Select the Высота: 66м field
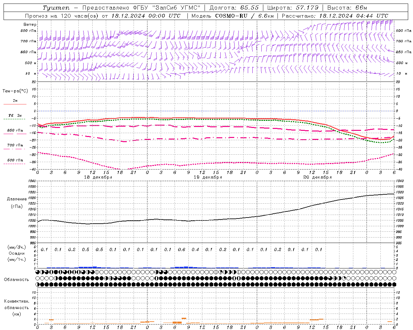The height and width of the screenshot is (330, 413). tap(347, 8)
